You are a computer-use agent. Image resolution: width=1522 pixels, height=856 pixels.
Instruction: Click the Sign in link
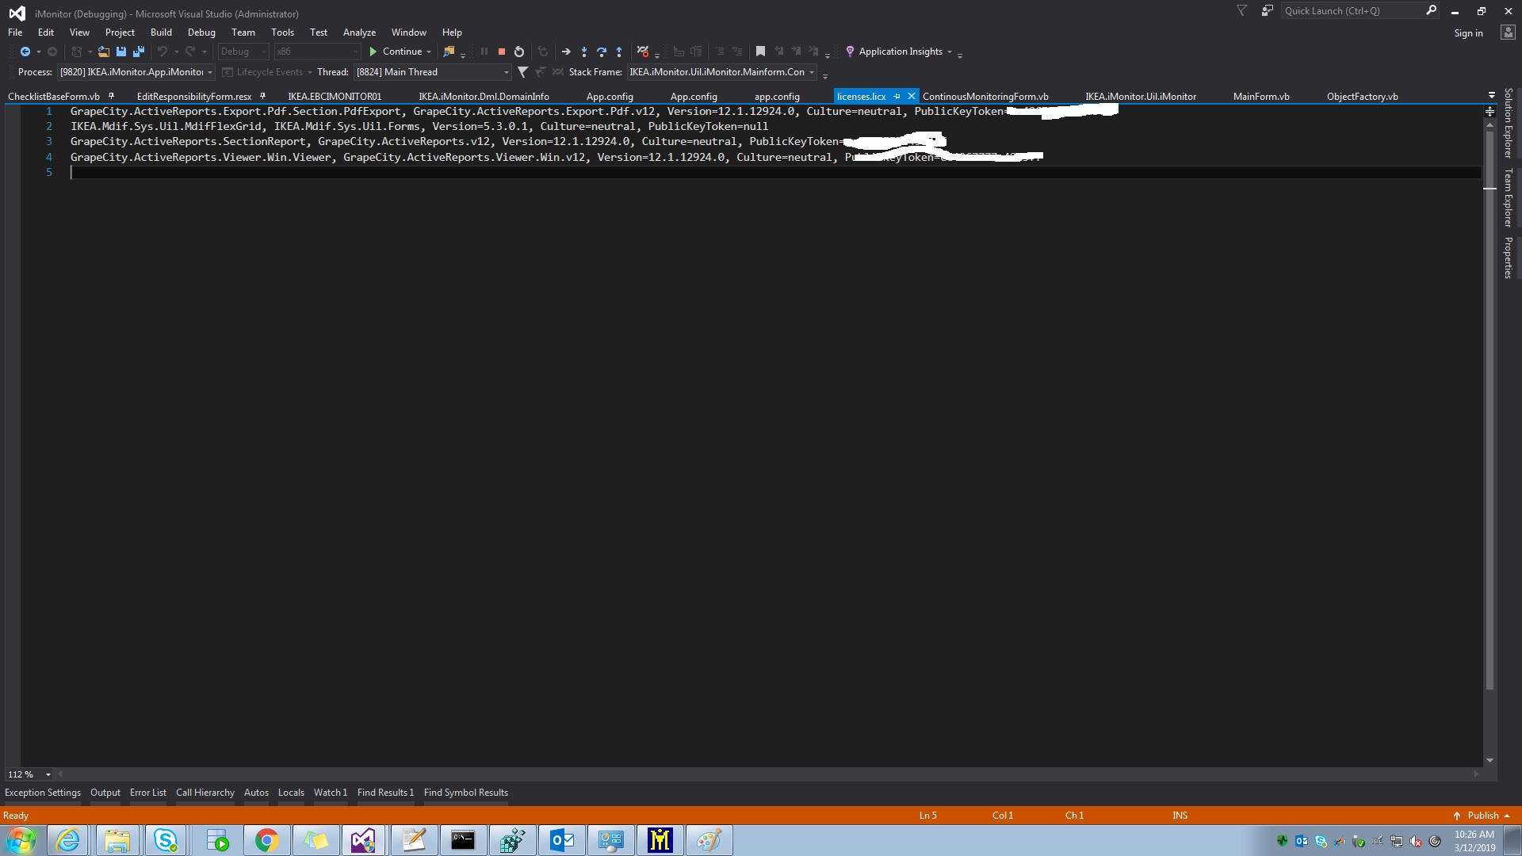[x=1468, y=33]
